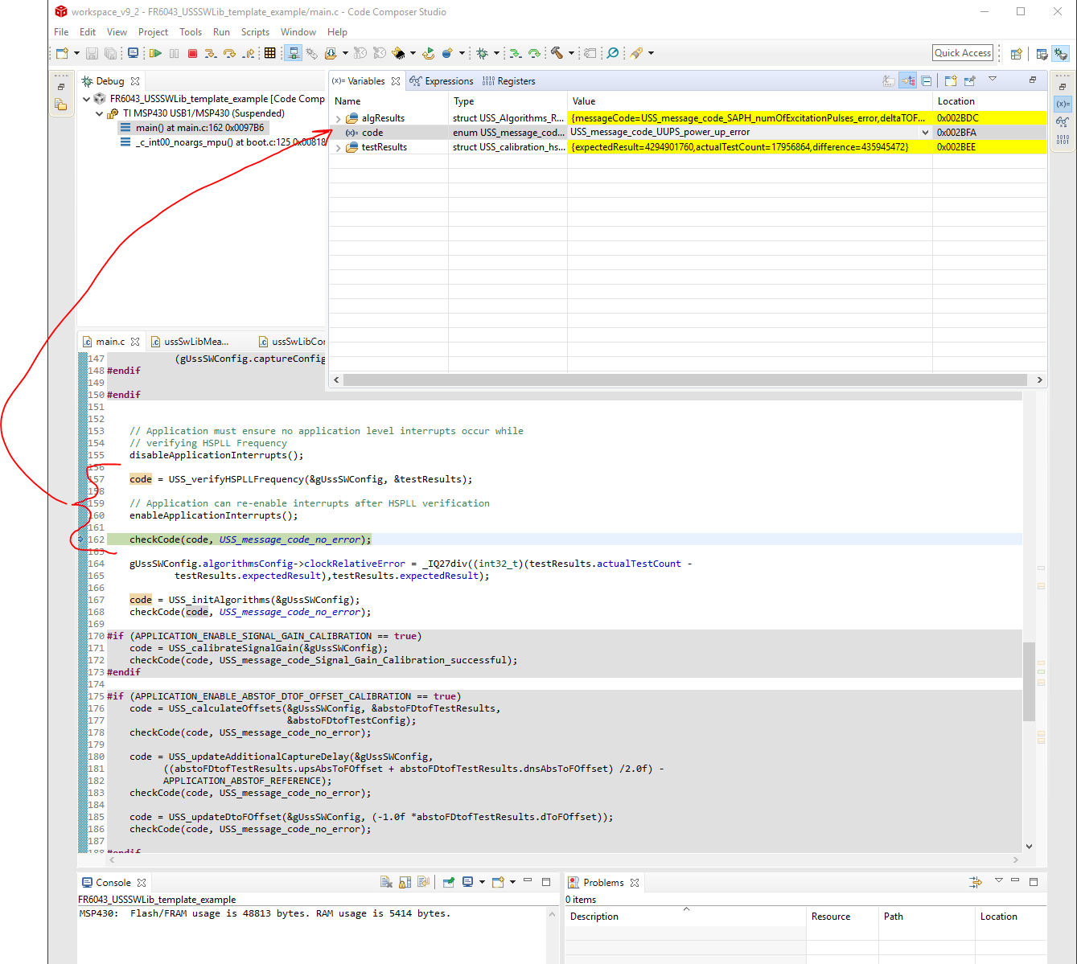This screenshot has width=1077, height=964.
Task: Toggle the connect target toolbar button
Action: click(293, 53)
